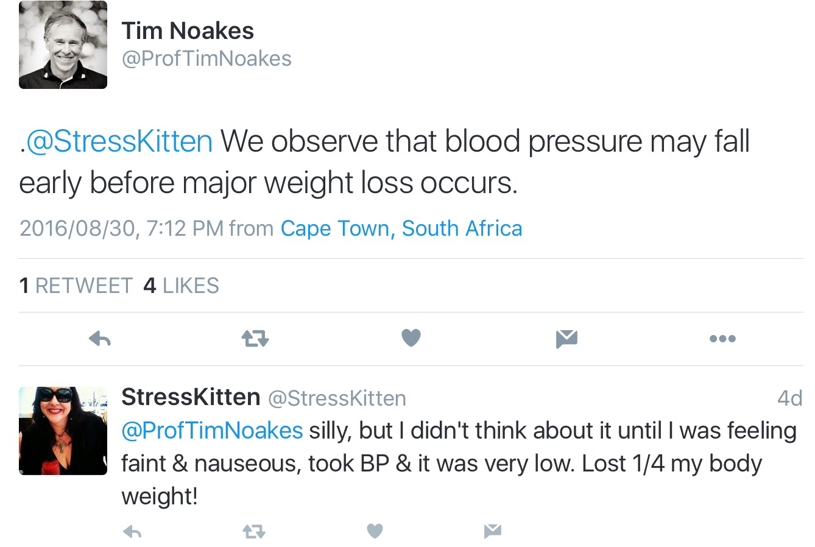Viewport: 815px width, 547px height.
Task: View the 4 LIKES list
Action: 181,286
